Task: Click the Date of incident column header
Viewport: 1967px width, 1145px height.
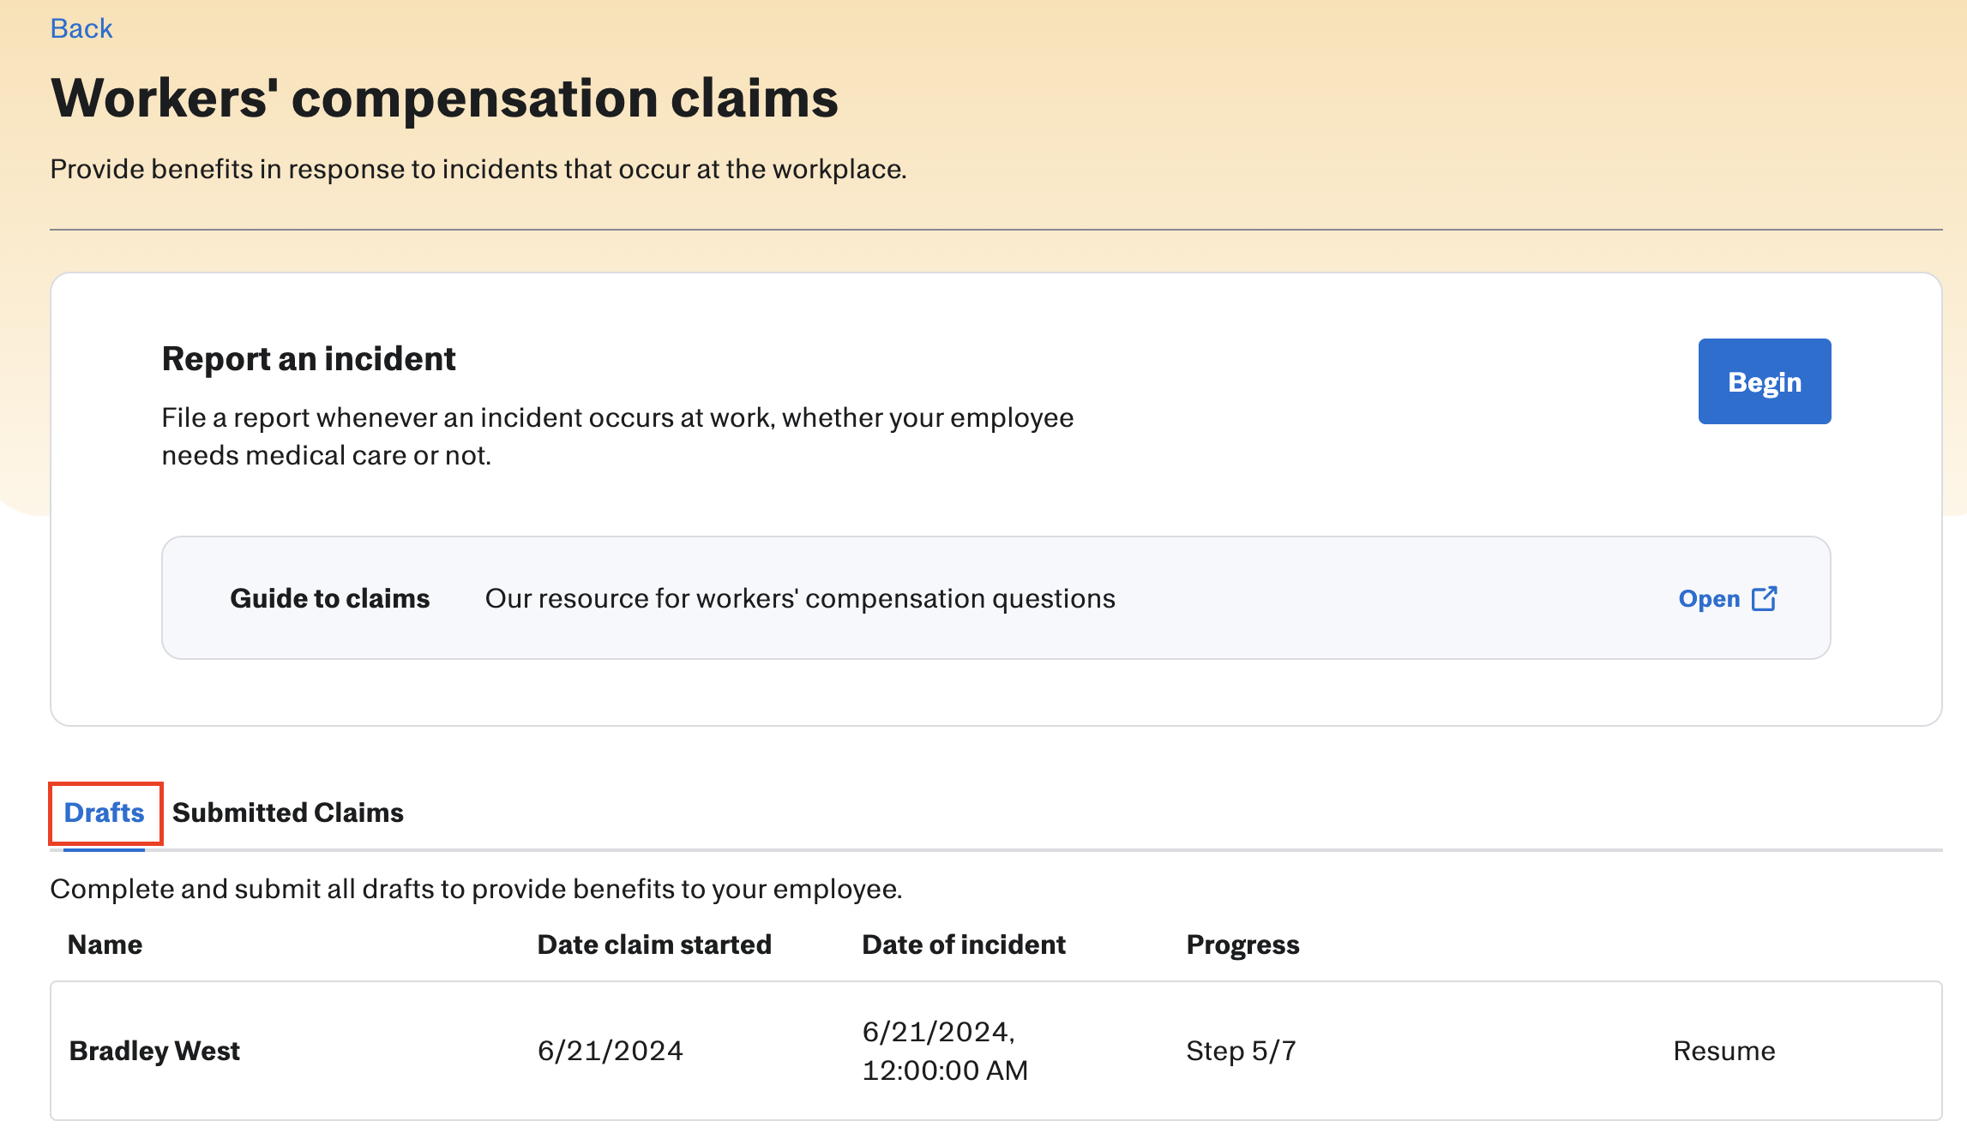Action: pos(964,944)
